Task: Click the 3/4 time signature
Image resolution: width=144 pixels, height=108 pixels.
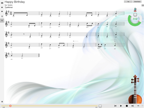Action: (11, 13)
